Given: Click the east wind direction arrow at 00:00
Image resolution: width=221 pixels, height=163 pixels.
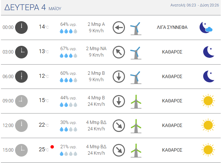Looking at the screenshot, I should (119, 27).
